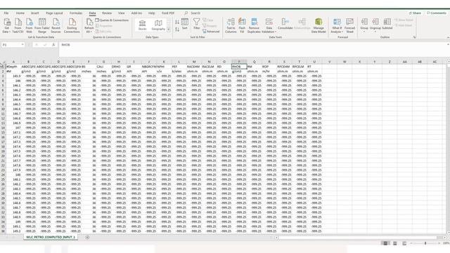Click vertical scrollbar down arrow

pos(449,233)
